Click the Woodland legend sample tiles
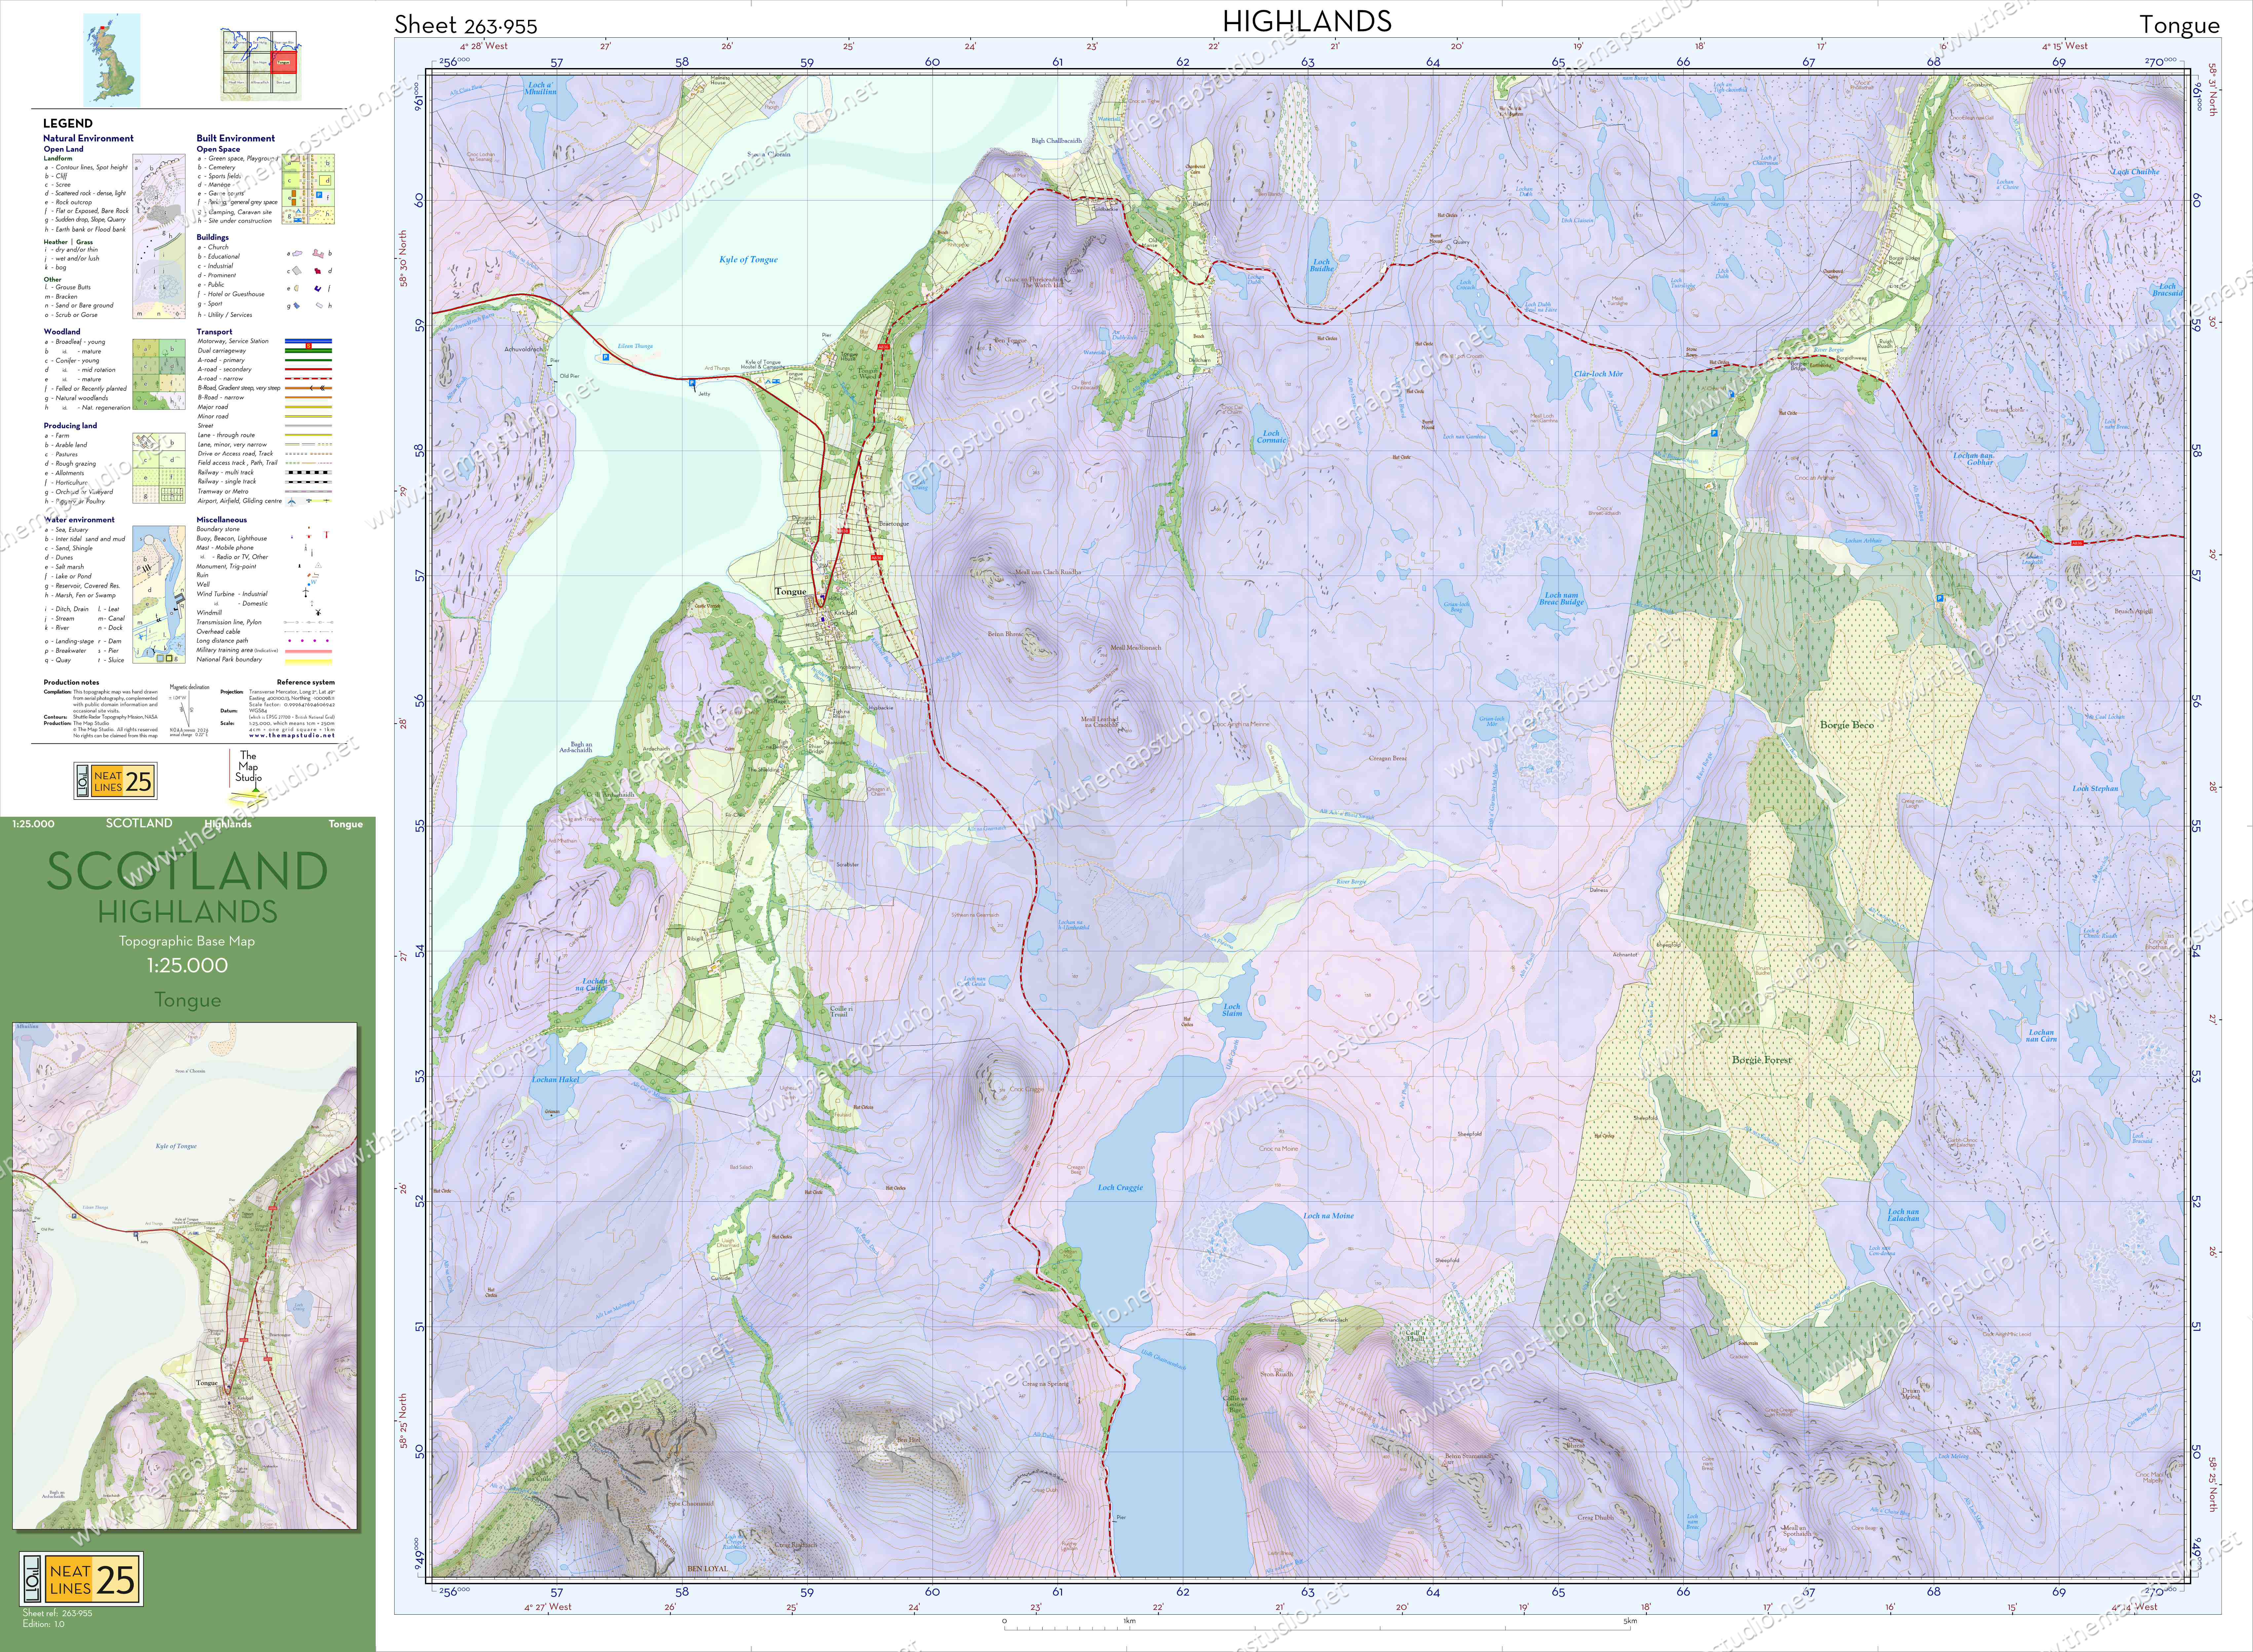 point(159,374)
